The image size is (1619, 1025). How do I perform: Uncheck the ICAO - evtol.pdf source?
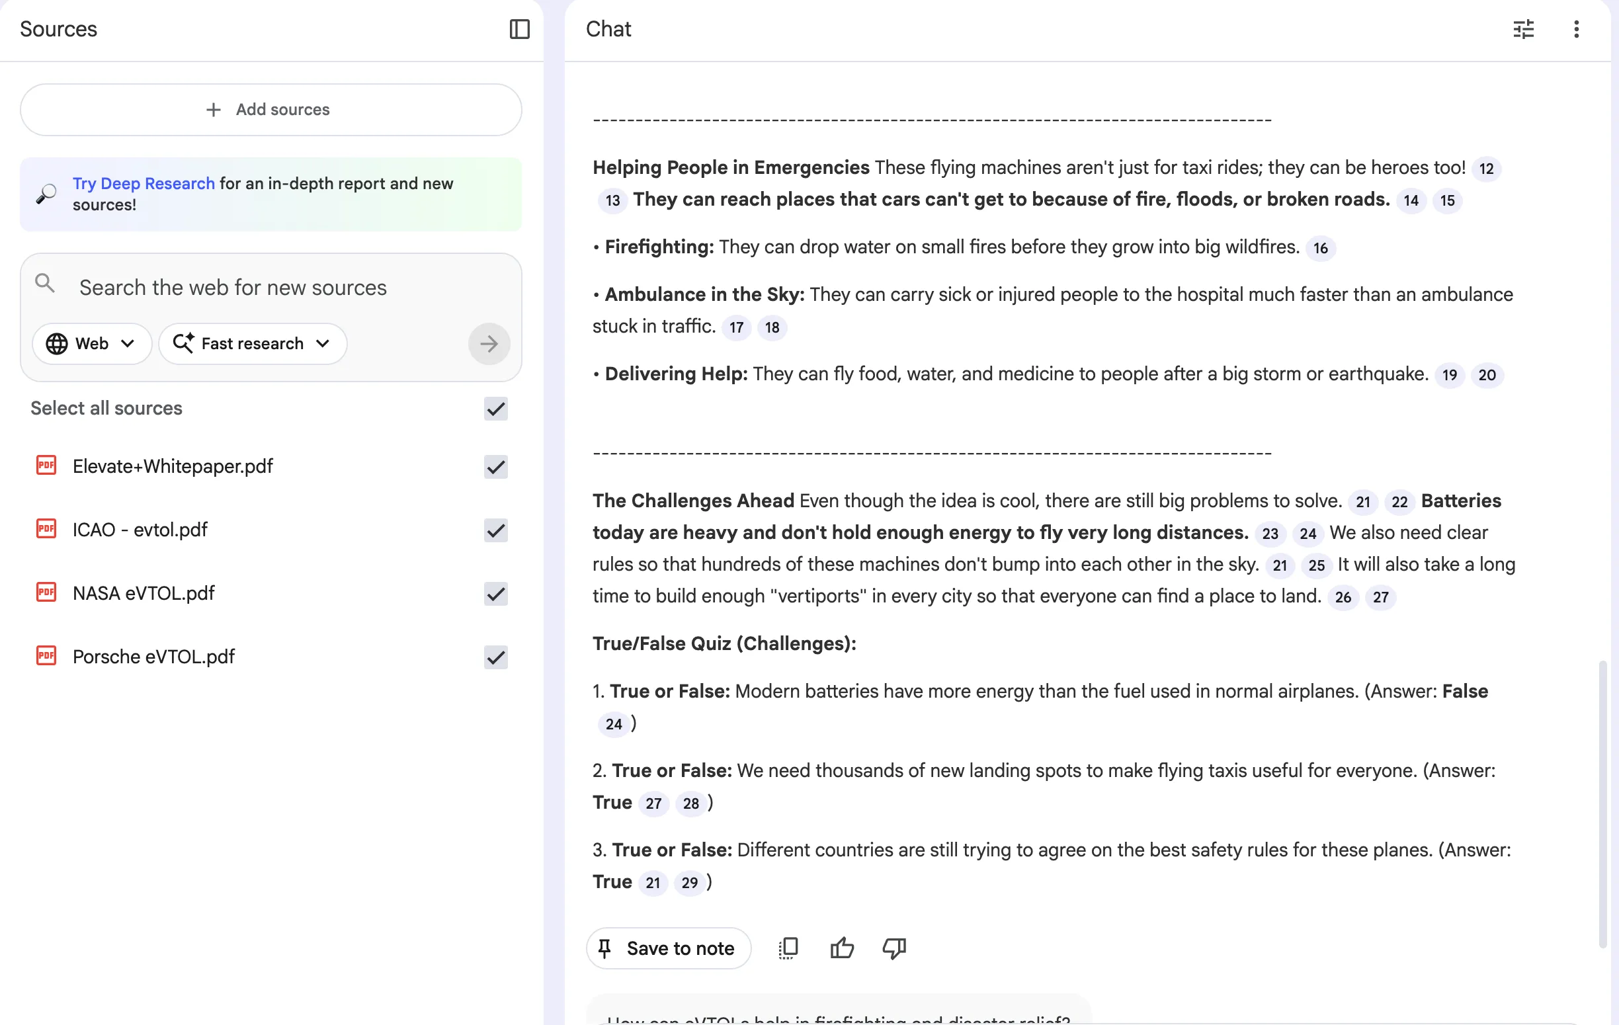coord(495,530)
